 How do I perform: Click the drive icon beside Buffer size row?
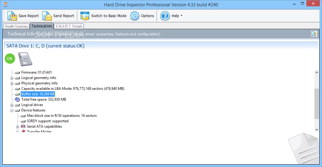(x=18, y=94)
